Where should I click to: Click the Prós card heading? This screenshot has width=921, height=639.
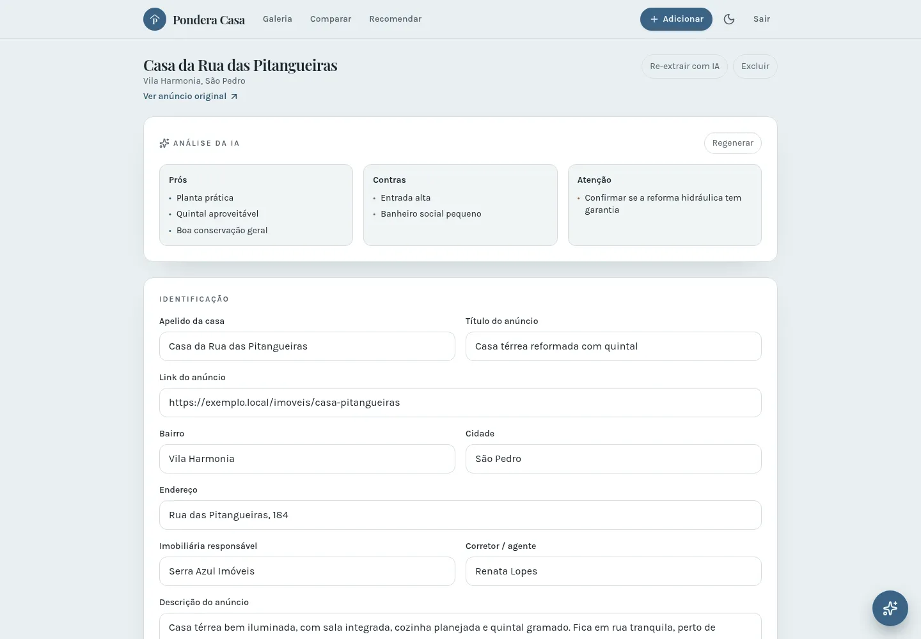pos(178,180)
